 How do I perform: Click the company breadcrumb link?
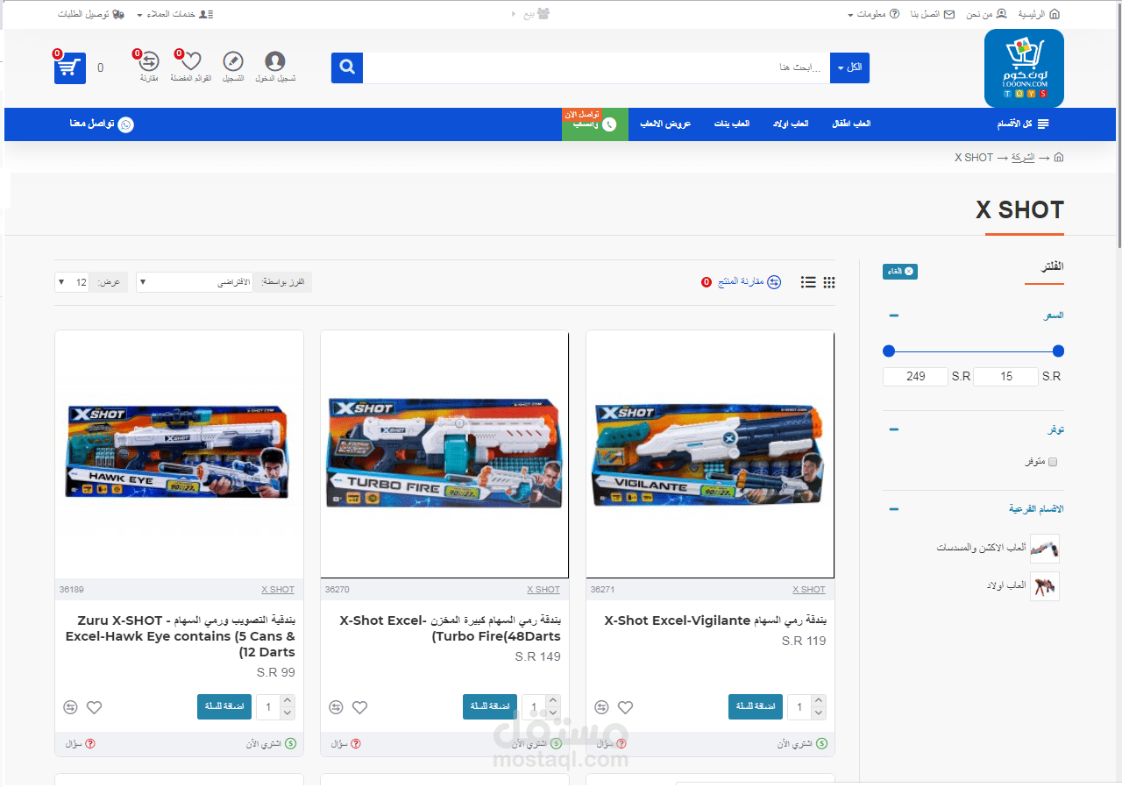[x=1023, y=158]
